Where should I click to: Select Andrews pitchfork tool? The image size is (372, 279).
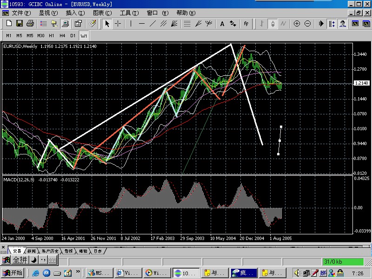(x=209, y=24)
